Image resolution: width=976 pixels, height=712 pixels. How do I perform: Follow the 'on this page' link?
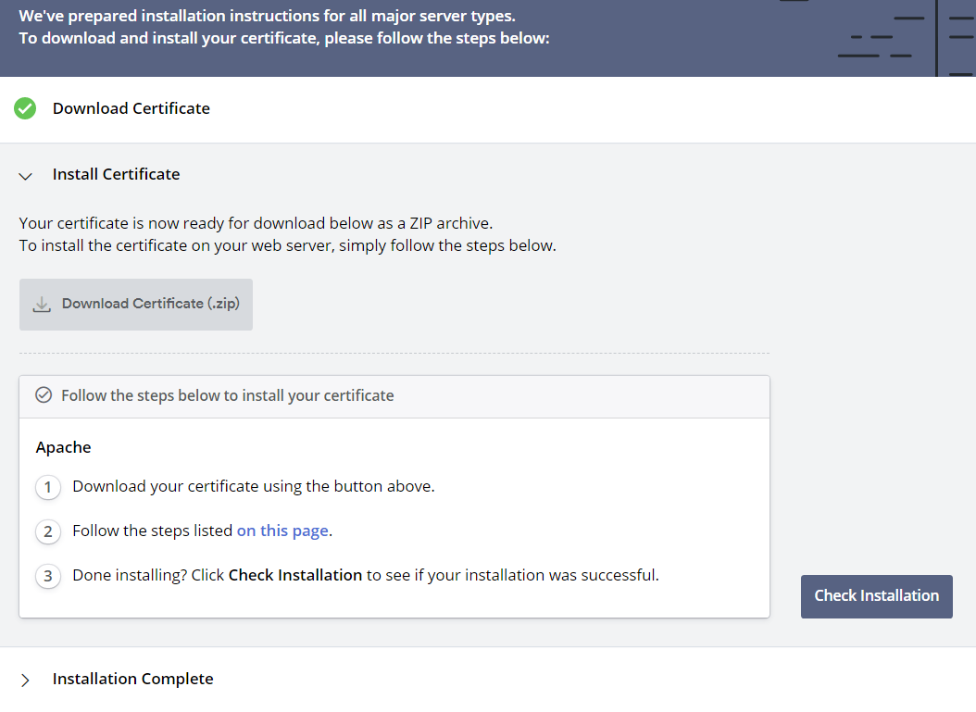(x=282, y=531)
